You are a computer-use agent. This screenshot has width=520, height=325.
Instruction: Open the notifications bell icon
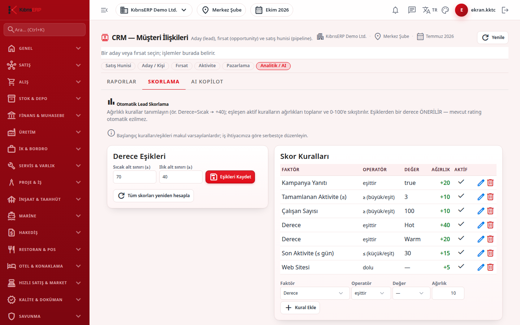[395, 10]
